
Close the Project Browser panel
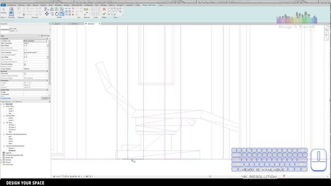(50, 102)
